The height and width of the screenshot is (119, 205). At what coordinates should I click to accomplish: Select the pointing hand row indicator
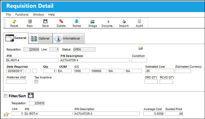click(6, 114)
